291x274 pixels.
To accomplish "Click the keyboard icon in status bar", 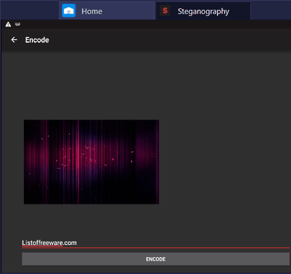I will (17, 24).
